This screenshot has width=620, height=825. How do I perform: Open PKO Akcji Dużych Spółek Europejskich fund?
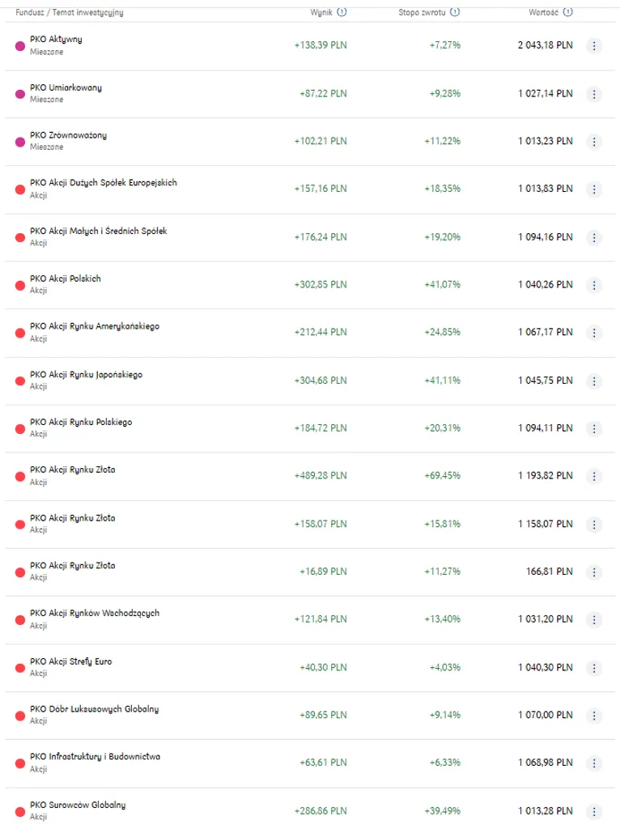coord(104,183)
